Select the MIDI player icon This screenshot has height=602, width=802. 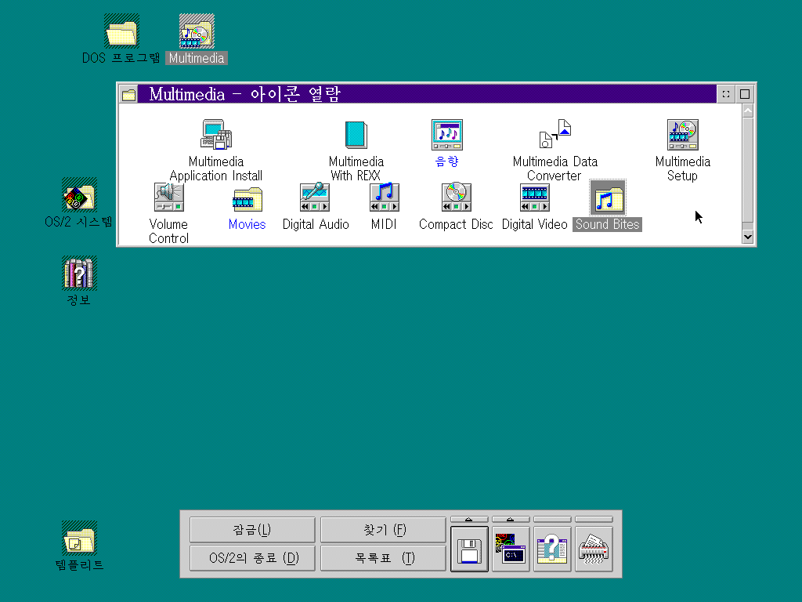click(x=384, y=197)
